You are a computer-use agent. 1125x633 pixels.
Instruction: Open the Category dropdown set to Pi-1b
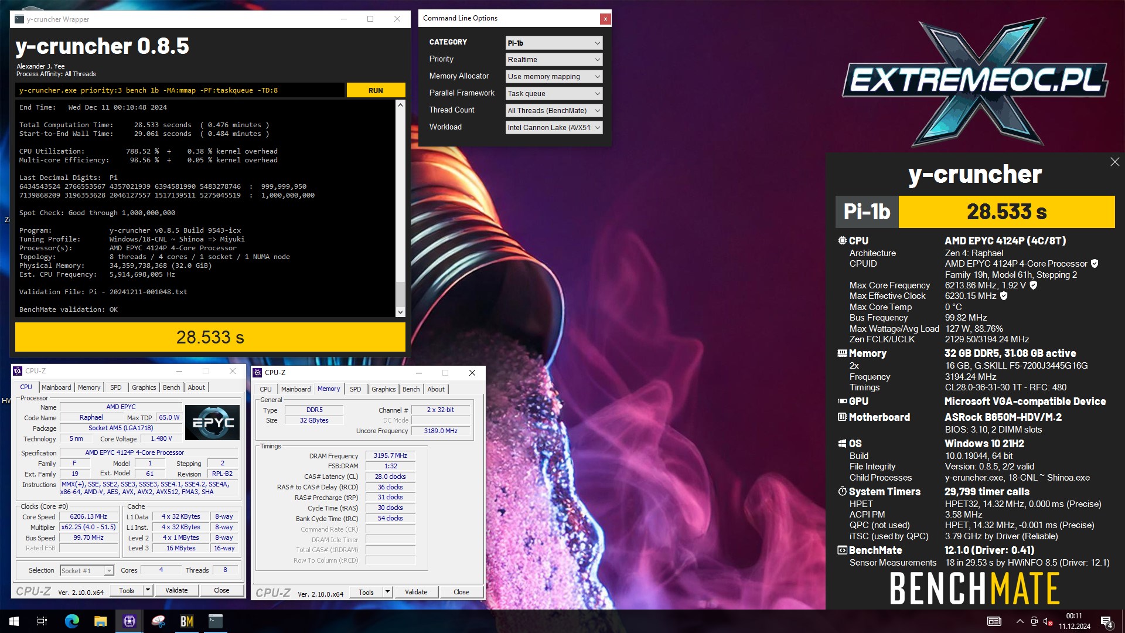(554, 43)
